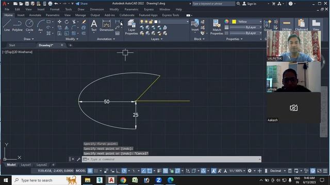This screenshot has height=185, width=330.
Task: Click the Stretch tool icon
Action: [x=60, y=33]
